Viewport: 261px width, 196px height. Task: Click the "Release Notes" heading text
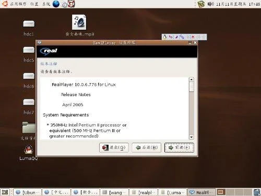point(76,95)
